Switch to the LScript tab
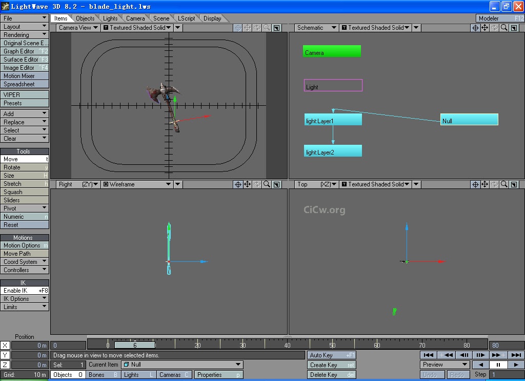 click(186, 18)
